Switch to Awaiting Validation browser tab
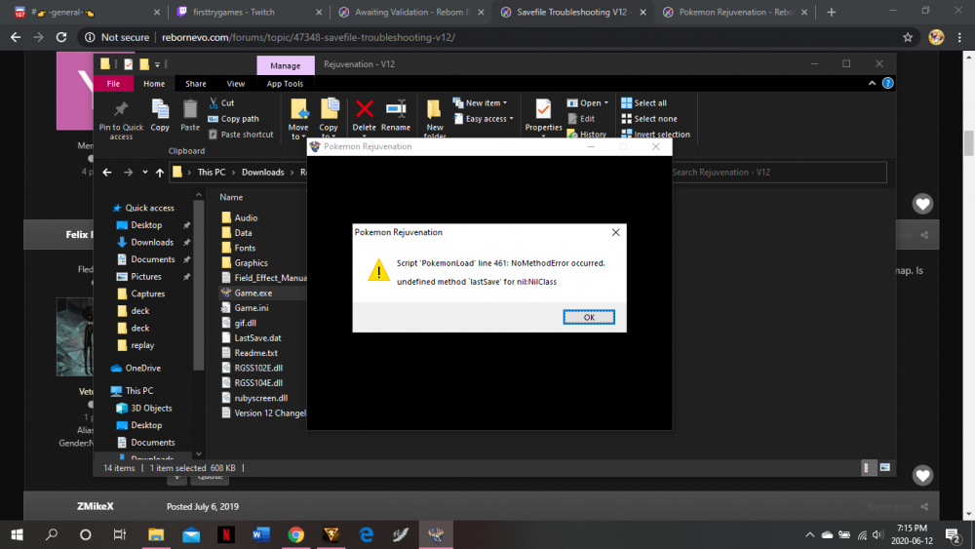 409,12
